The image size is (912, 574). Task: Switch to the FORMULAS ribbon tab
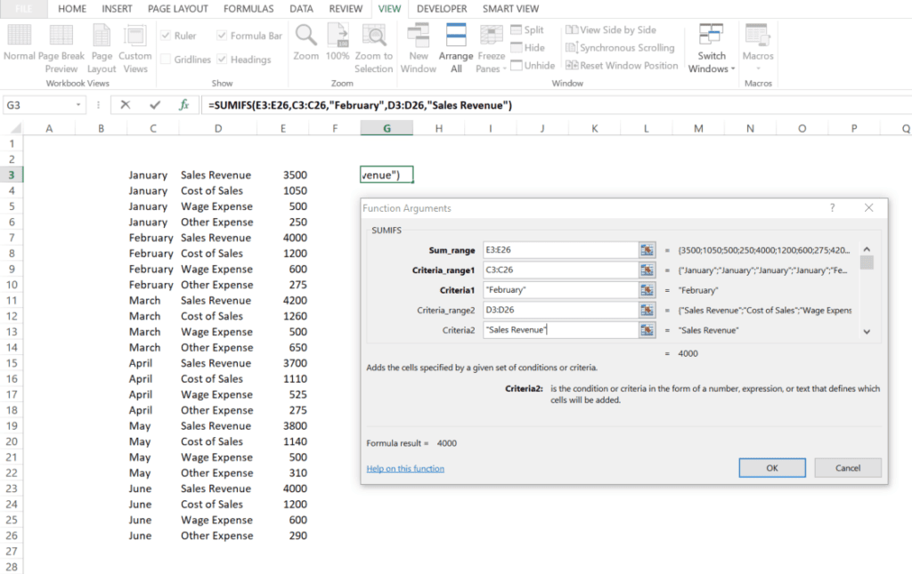[248, 8]
